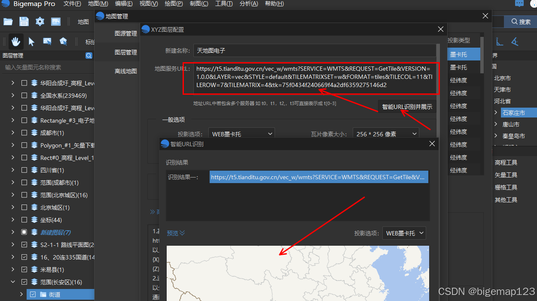The image size is (537, 301).
Task: Expand 唐山市 in region tree
Action: [496, 124]
